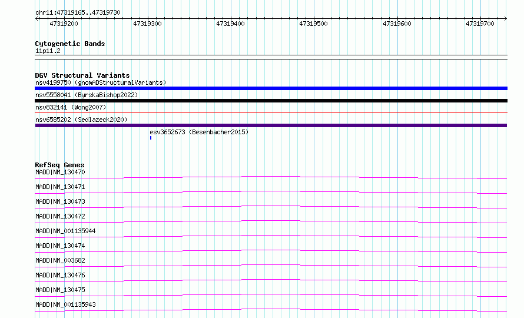
Task: Click ruler position 47319300
Action: 147,24
